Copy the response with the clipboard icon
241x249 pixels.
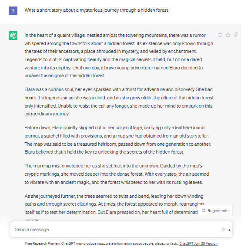point(220,35)
